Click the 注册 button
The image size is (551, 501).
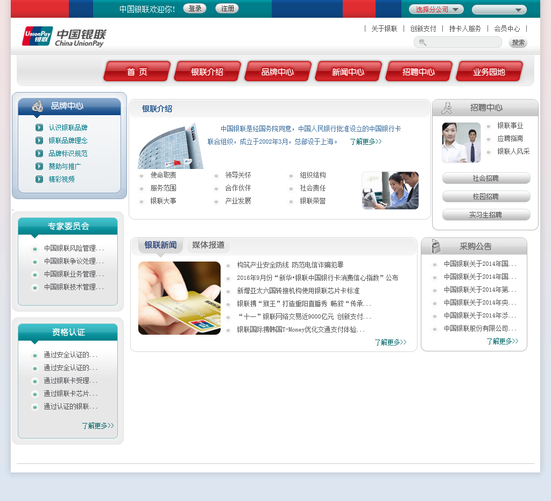pyautogui.click(x=227, y=9)
